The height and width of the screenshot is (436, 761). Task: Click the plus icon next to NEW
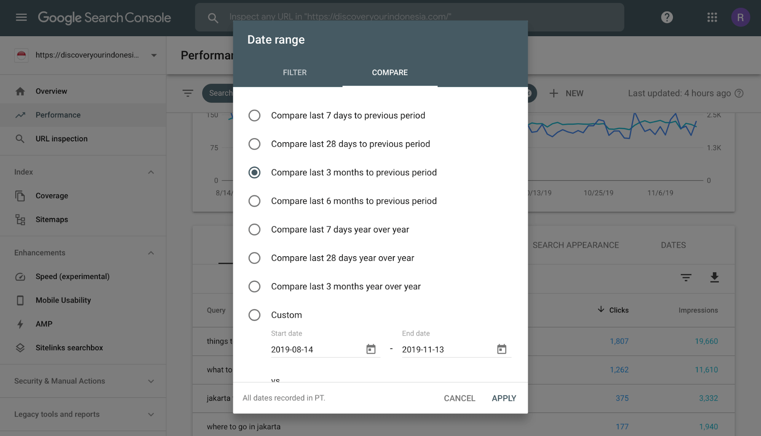tap(554, 93)
